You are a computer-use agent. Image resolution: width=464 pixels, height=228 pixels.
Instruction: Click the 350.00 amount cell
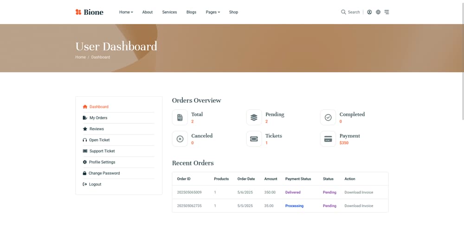coord(270,192)
